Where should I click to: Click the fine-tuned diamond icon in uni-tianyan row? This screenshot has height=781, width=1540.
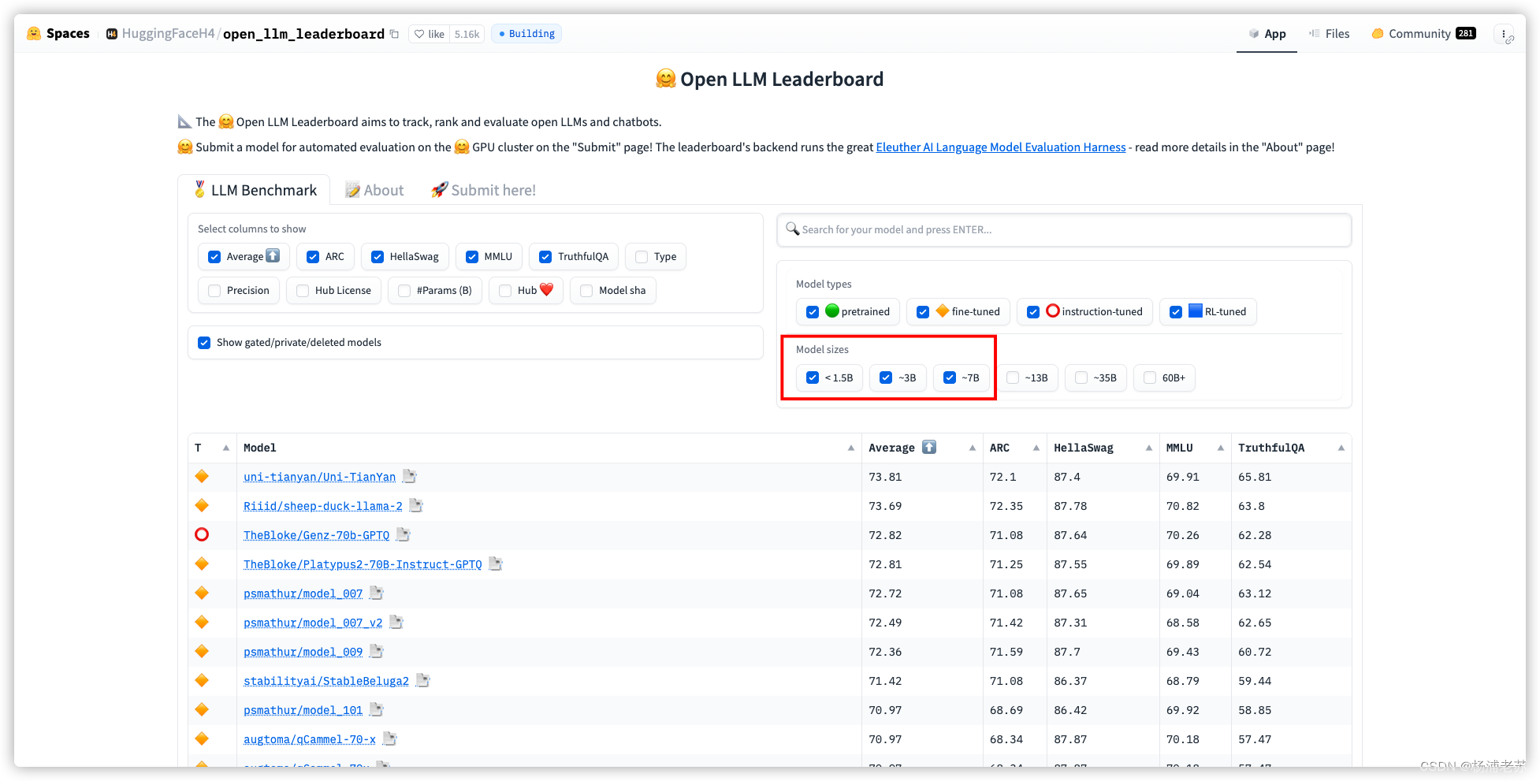click(x=202, y=476)
